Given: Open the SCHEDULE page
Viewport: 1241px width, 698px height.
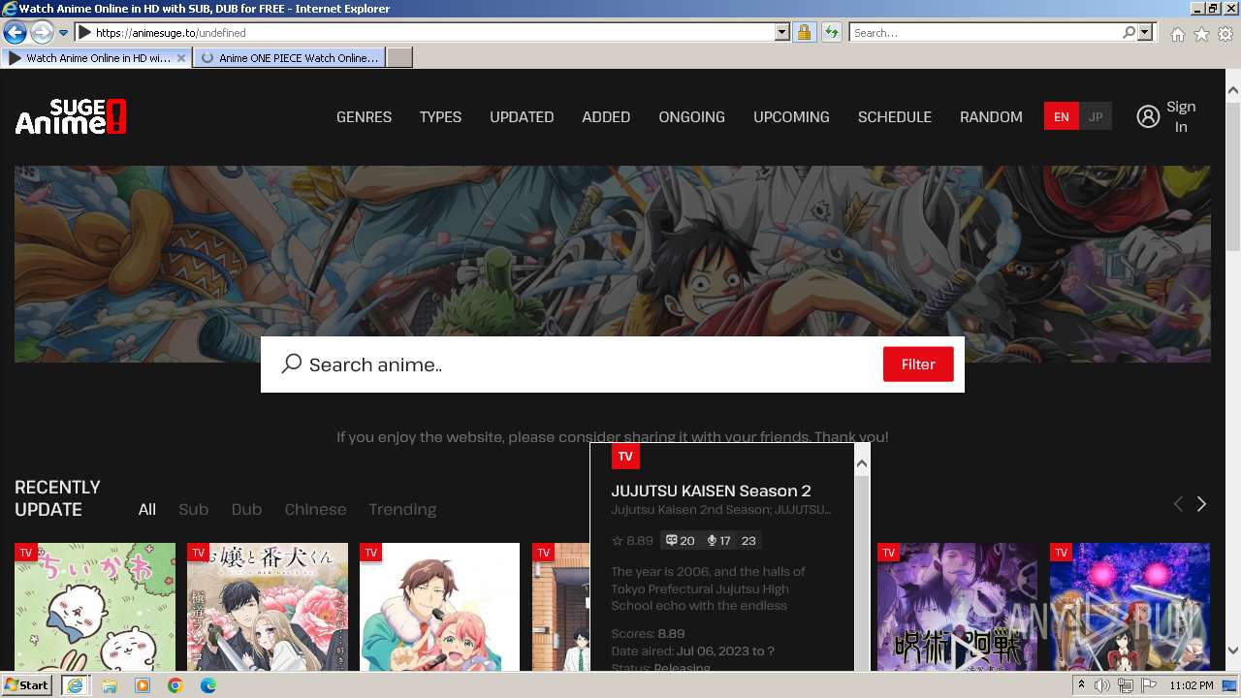Looking at the screenshot, I should tap(894, 116).
